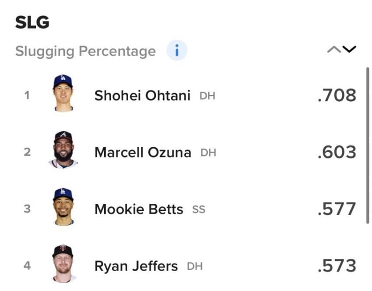The height and width of the screenshot is (291, 372).
Task: Select the Shohei Ohtani player name
Action: (142, 96)
